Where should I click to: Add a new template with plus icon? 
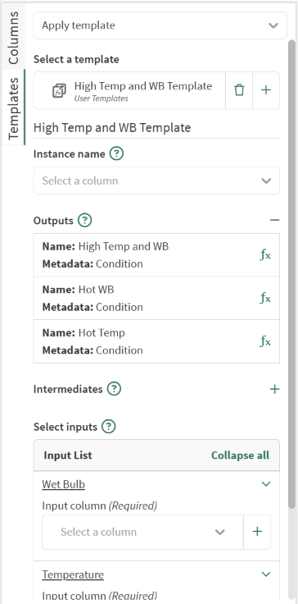click(266, 90)
